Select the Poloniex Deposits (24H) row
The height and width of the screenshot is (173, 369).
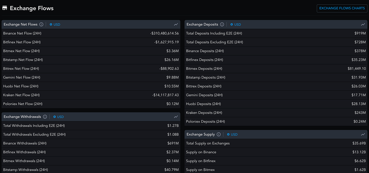[x=276, y=122]
